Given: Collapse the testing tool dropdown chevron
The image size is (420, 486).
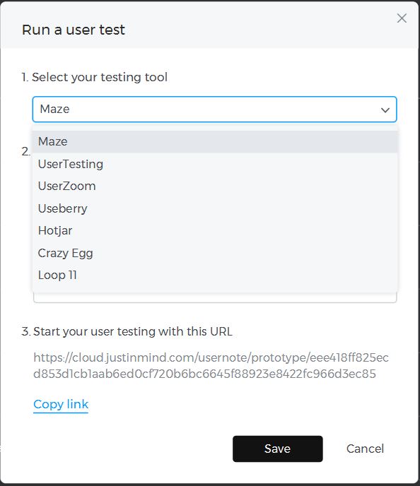Looking at the screenshot, I should 385,109.
